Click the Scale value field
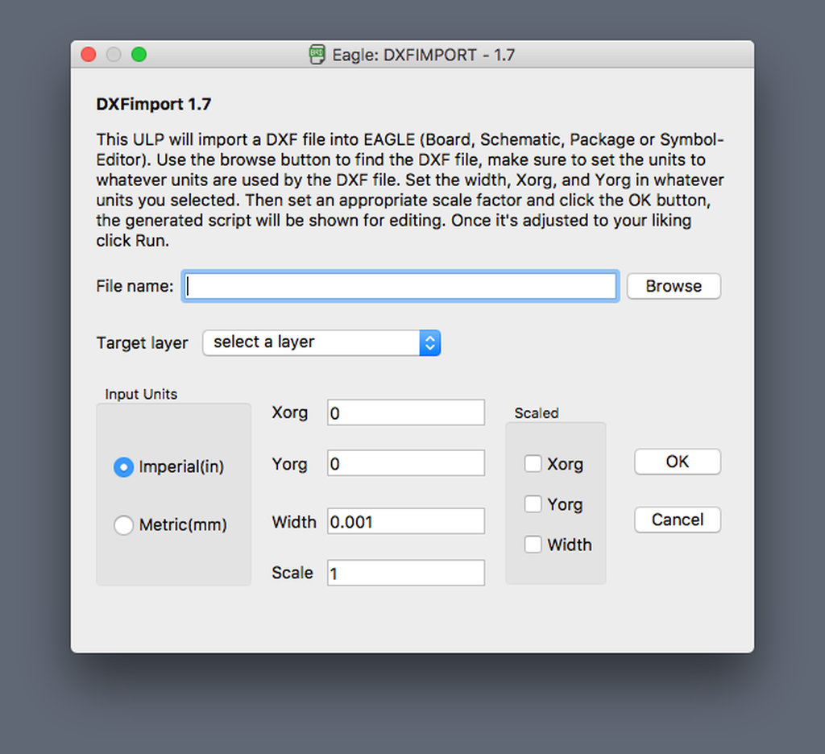Viewport: 825px width, 754px height. click(x=406, y=573)
